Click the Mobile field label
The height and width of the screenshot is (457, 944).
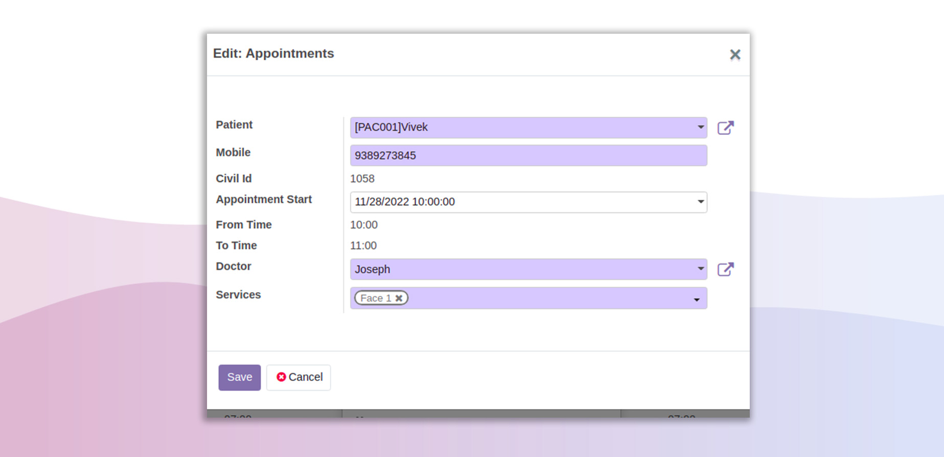233,152
